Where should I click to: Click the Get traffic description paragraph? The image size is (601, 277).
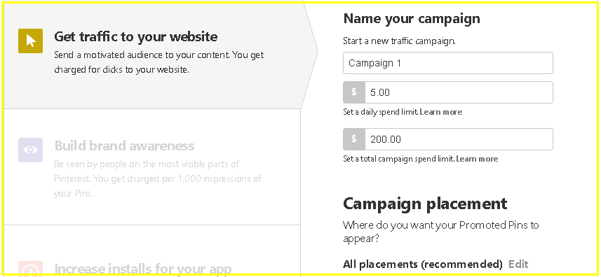pos(159,62)
